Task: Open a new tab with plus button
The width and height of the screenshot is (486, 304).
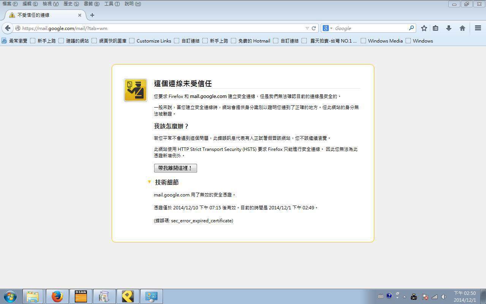Action: [x=92, y=15]
